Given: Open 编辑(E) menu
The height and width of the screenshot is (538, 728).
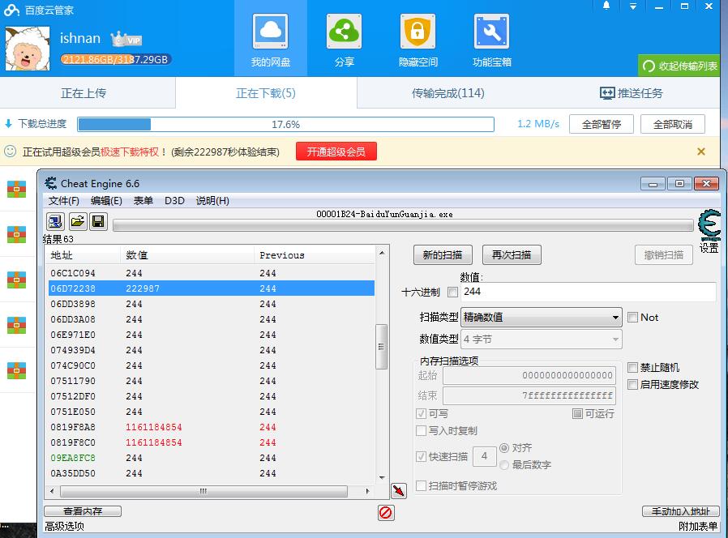Looking at the screenshot, I should point(106,200).
